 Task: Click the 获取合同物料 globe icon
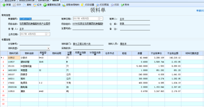click(x=64, y=5)
